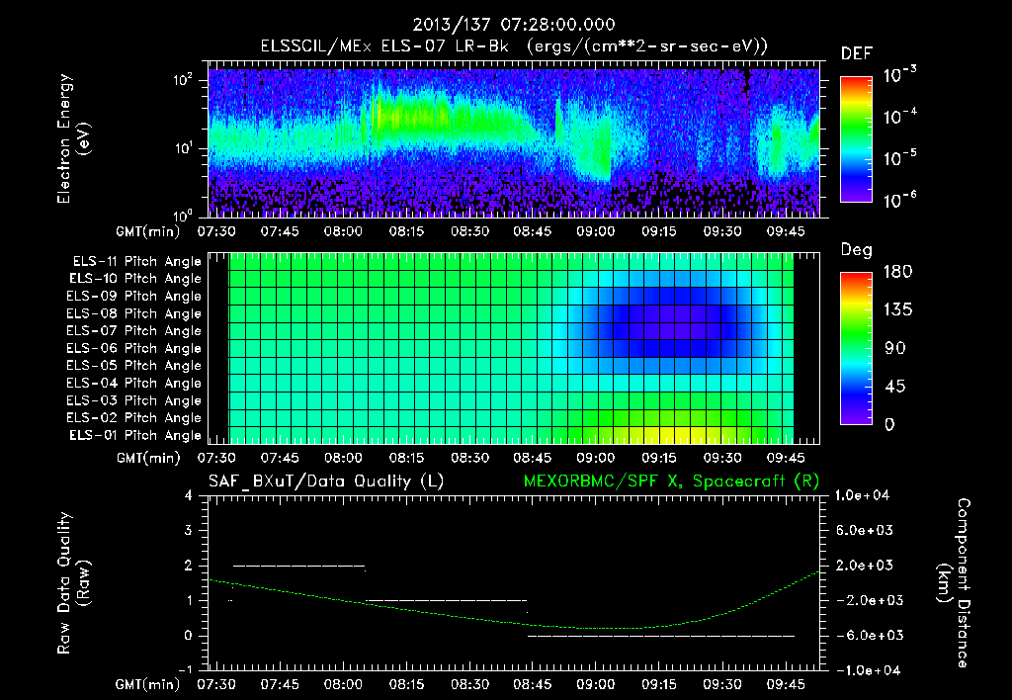
Task: Click the 10^0 electron energy axis tick
Action: click(x=183, y=215)
